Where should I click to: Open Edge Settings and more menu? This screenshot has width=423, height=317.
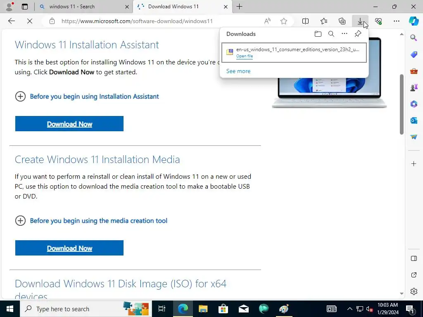coord(397,21)
